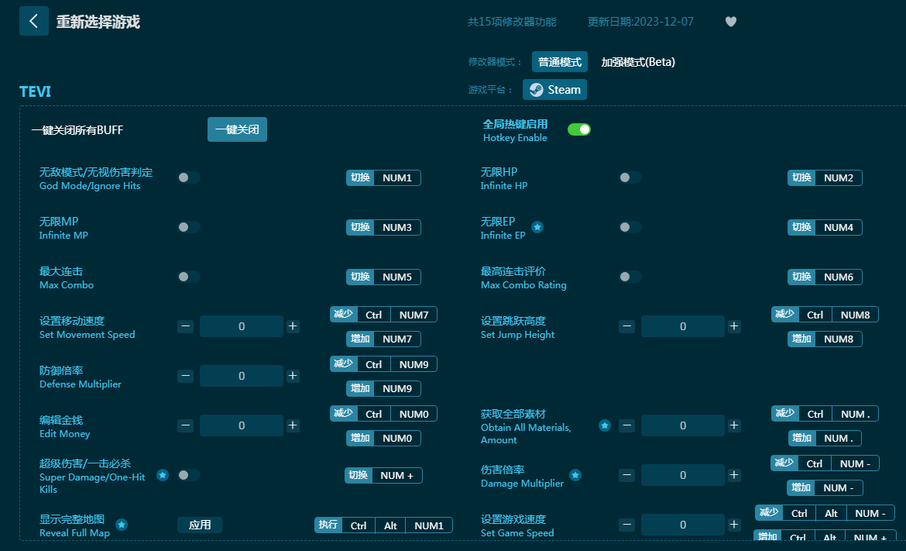Click the 应用 button for Reveal Full Map
This screenshot has width=906, height=551.
click(200, 525)
